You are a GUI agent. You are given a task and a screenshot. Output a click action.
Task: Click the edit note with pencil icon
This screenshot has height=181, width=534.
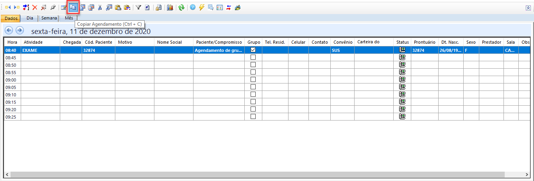click(64, 7)
